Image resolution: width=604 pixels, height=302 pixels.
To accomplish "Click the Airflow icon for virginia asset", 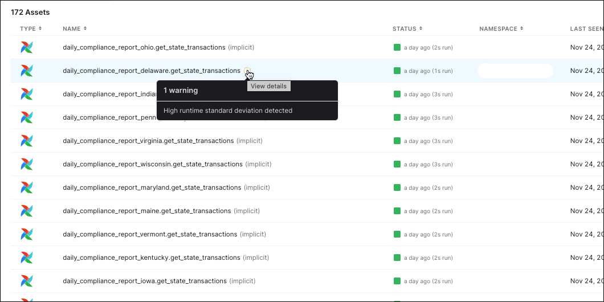I will point(27,141).
